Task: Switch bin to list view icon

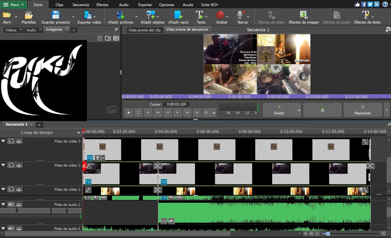Action: (116, 38)
